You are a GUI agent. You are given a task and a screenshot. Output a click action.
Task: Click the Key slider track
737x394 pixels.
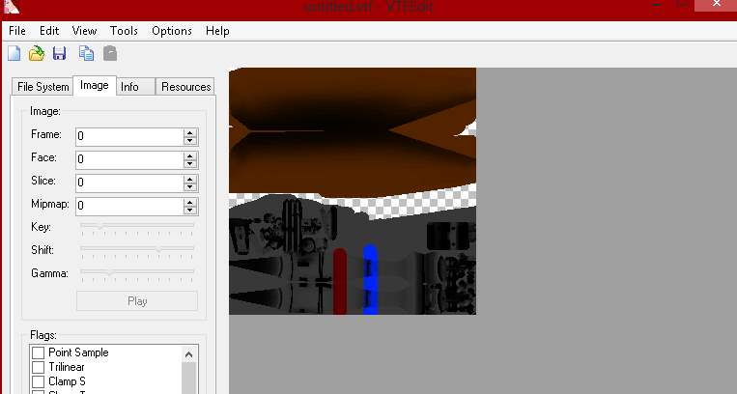click(x=137, y=227)
